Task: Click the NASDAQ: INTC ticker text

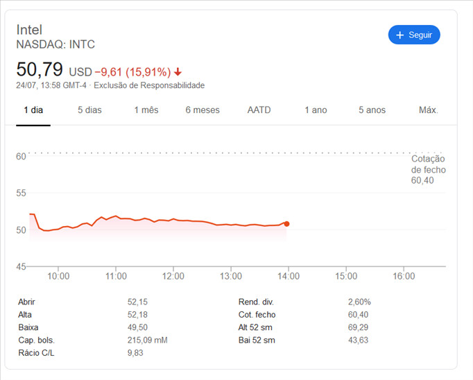Action: [x=55, y=44]
